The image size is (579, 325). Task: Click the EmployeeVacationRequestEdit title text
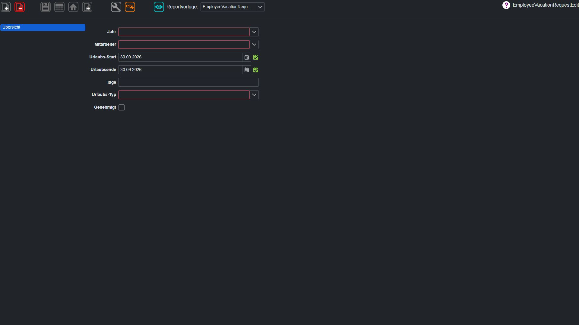click(546, 5)
